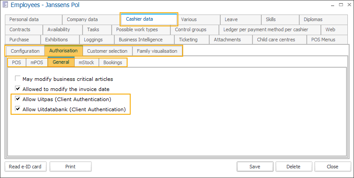
Task: Open the Company data tab
Action: 82,19
